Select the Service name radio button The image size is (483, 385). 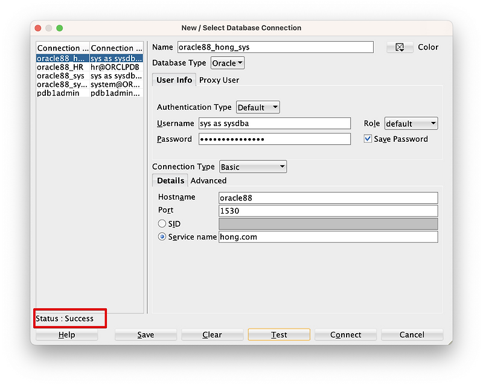pos(162,237)
